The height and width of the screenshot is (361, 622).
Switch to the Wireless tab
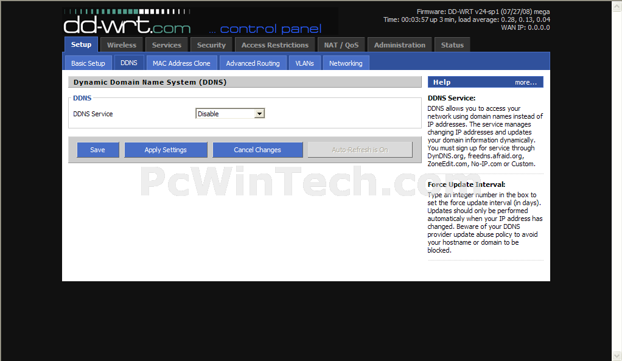(121, 45)
